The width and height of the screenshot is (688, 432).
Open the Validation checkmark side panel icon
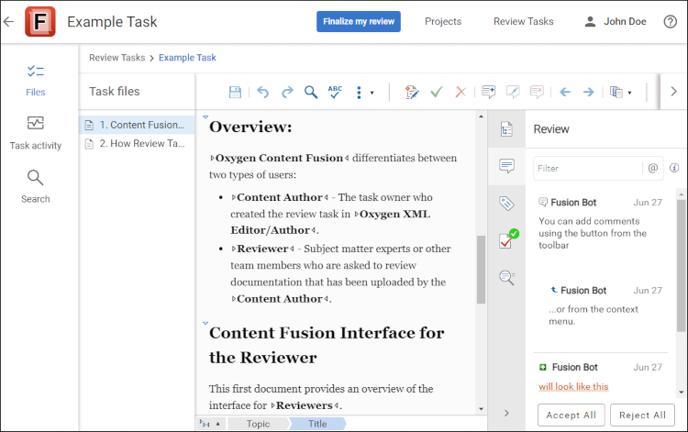pos(508,239)
